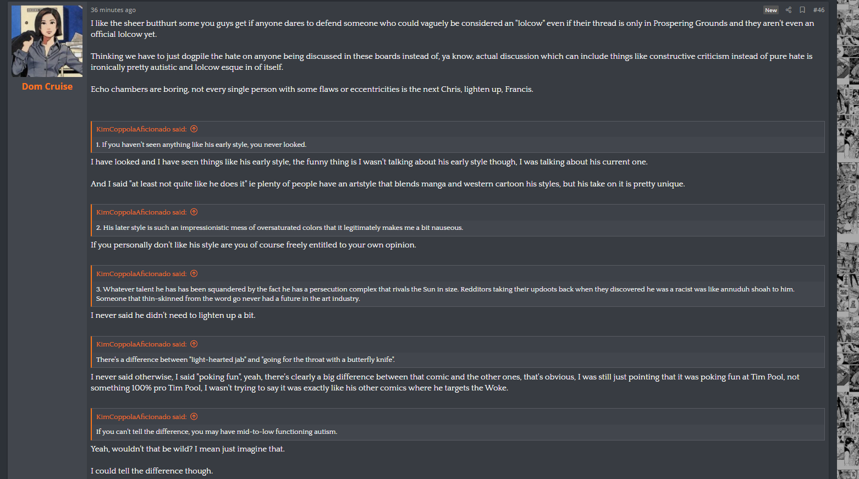Click "KimCoppolaAficionado said:" above the autism quote
This screenshot has width=859, height=479.
pyautogui.click(x=141, y=417)
